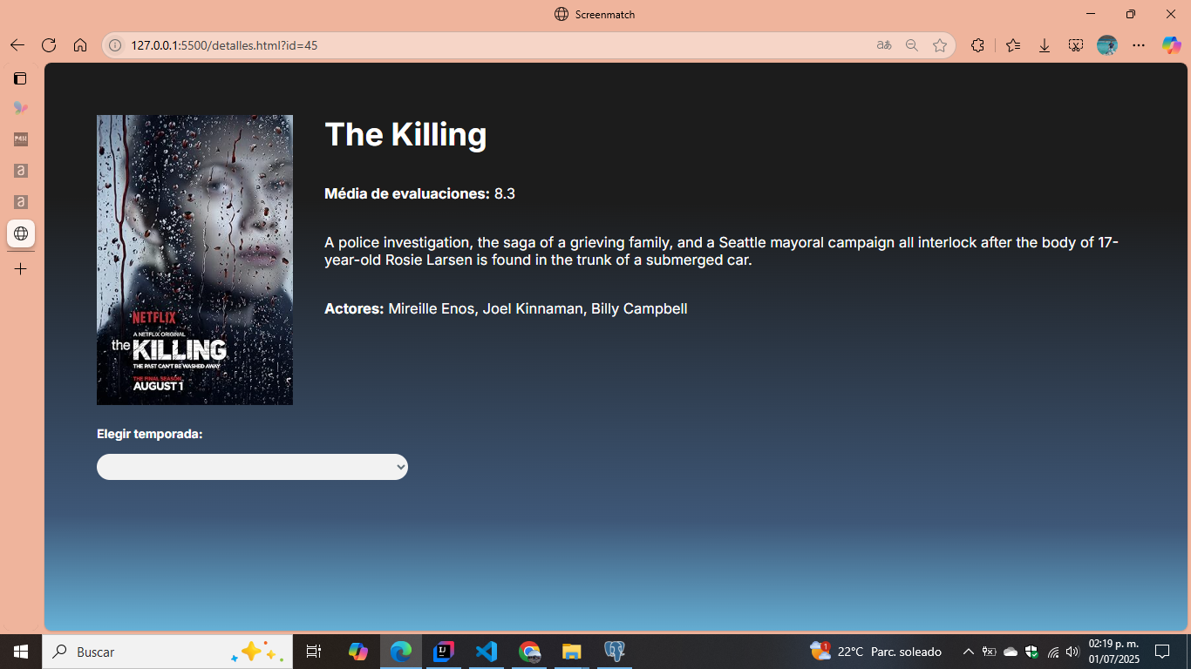Screen dimensions: 1191x669
Task: Open the Elegir temporada dropdown
Action: pos(252,467)
